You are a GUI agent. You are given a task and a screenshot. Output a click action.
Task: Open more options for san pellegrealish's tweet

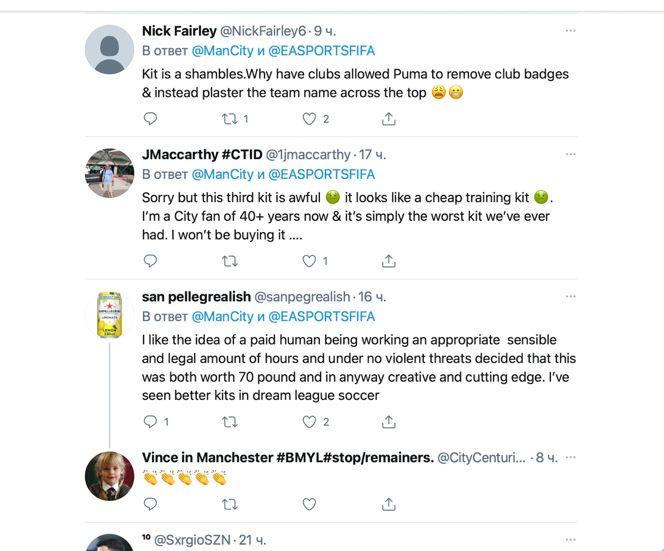pos(571,296)
